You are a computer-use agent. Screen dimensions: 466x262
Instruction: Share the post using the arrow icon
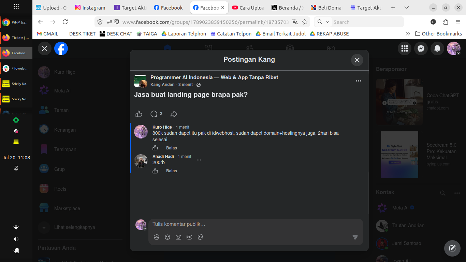(x=174, y=114)
